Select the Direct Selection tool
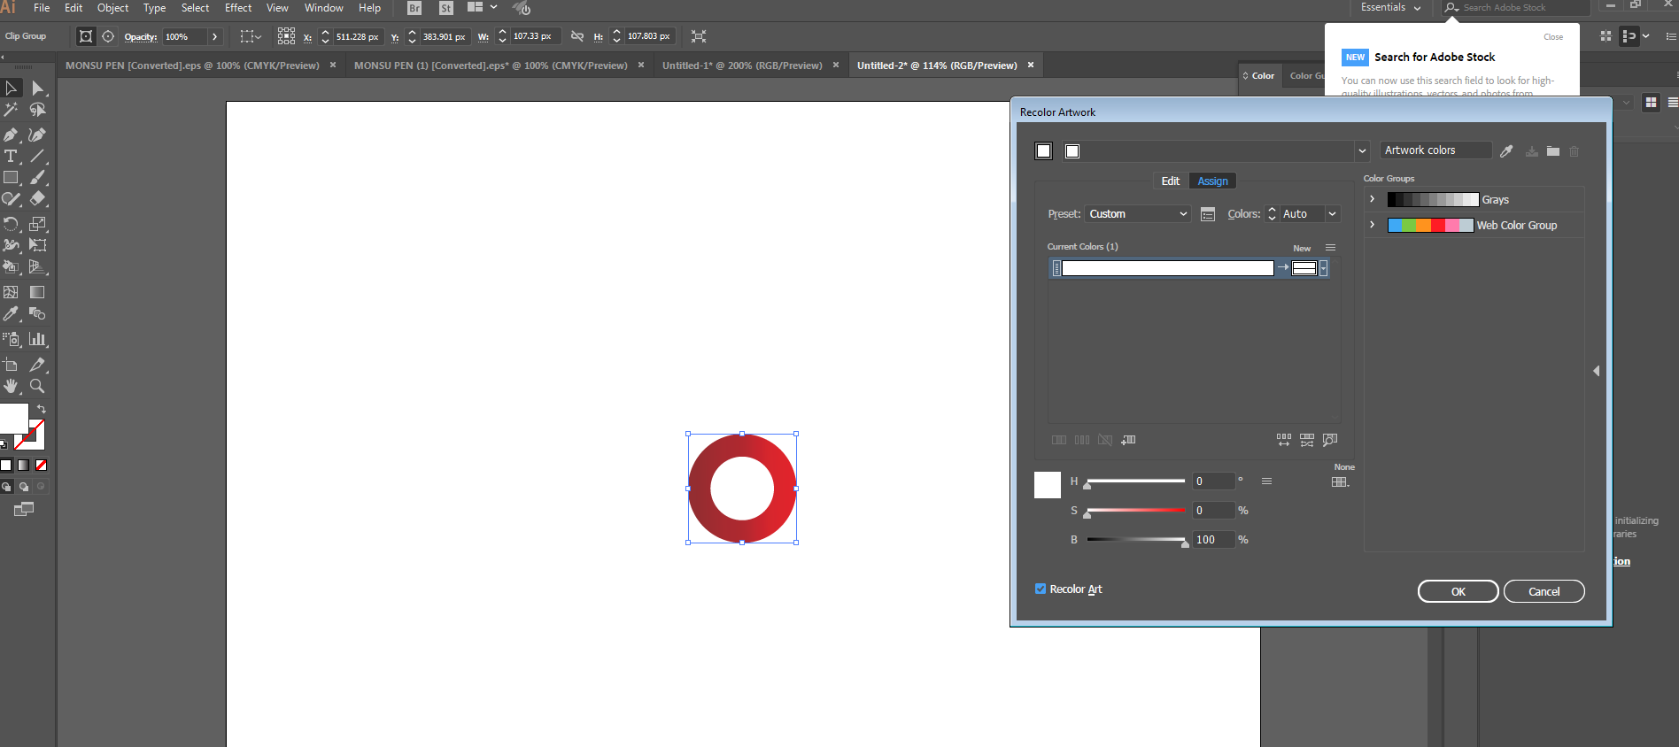The image size is (1679, 747). tap(37, 88)
